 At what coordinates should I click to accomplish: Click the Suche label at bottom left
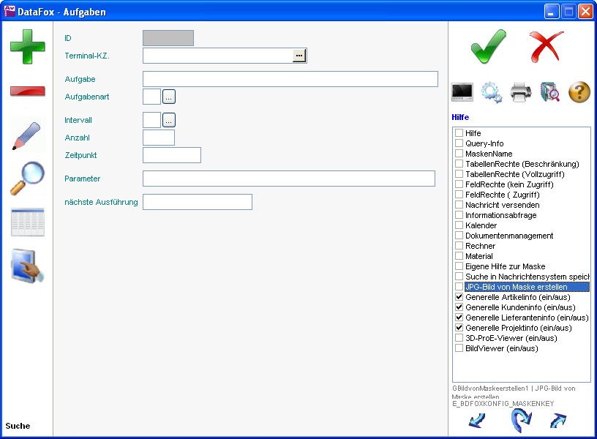[18, 426]
